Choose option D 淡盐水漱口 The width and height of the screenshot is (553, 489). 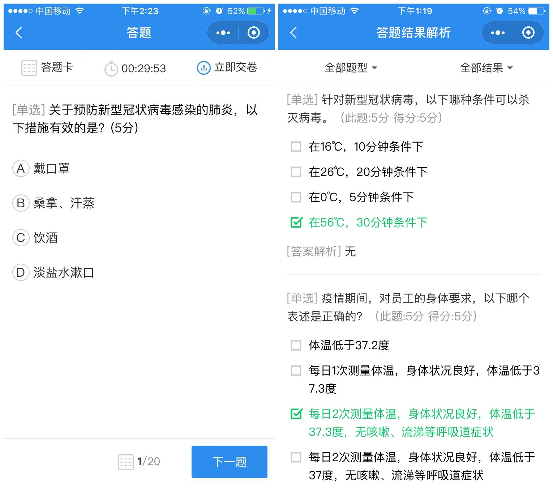21,272
